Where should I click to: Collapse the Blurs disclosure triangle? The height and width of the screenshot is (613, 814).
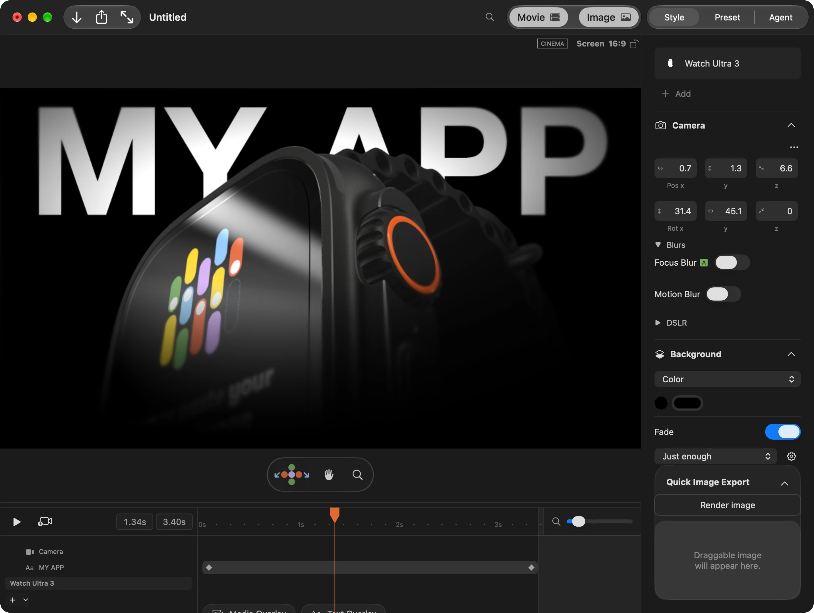coord(658,245)
